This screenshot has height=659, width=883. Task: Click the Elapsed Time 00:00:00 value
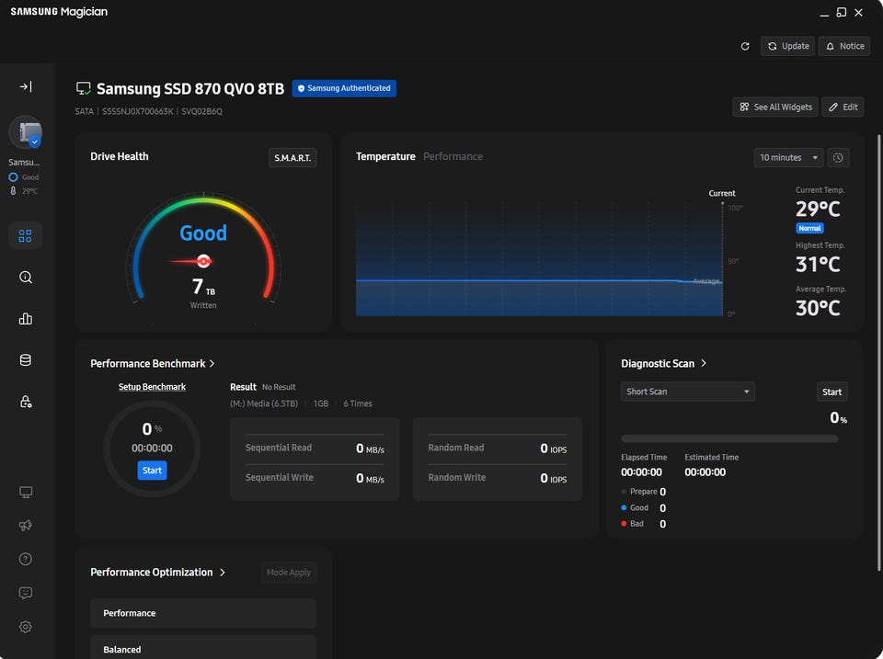(641, 472)
